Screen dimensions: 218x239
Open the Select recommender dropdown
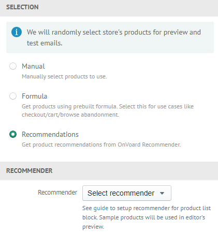point(127,193)
